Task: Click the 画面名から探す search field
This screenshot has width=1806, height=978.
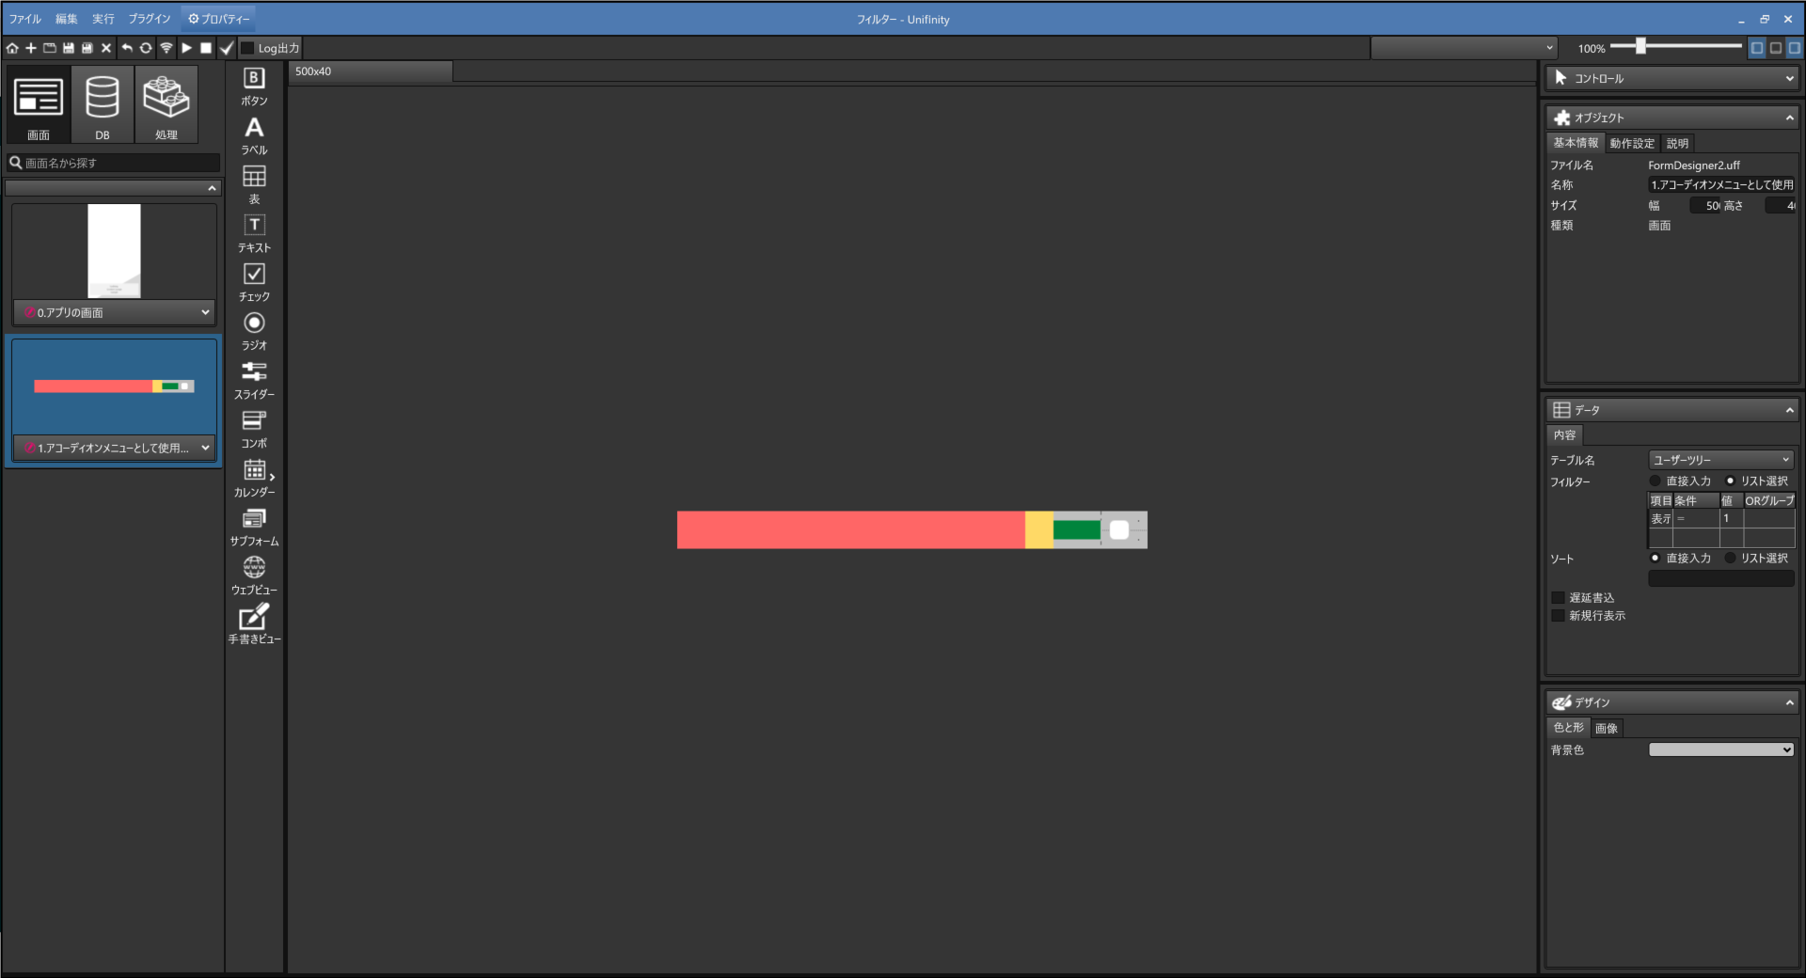Action: [x=114, y=163]
